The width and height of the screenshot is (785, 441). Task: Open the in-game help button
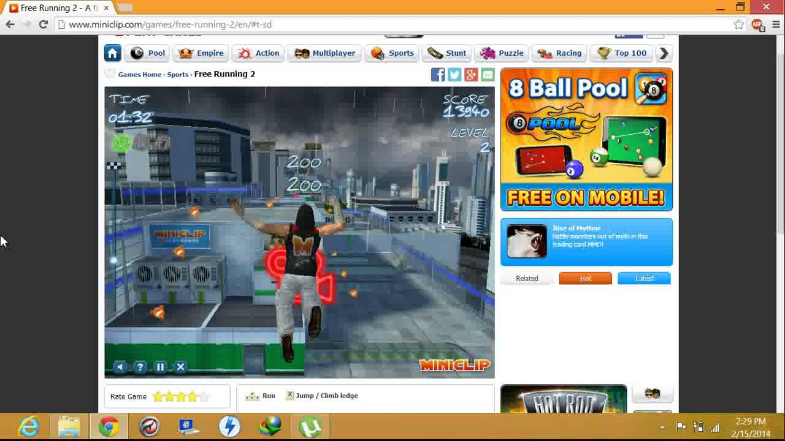pyautogui.click(x=140, y=367)
